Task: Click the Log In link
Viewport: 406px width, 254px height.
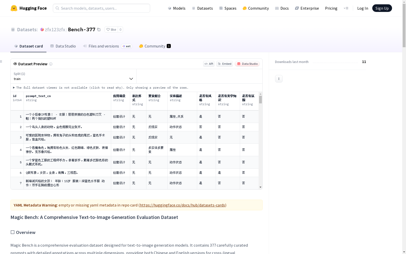Action: click(363, 8)
